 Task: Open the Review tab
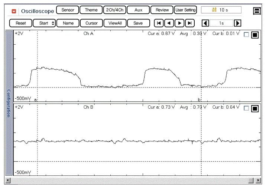click(162, 10)
